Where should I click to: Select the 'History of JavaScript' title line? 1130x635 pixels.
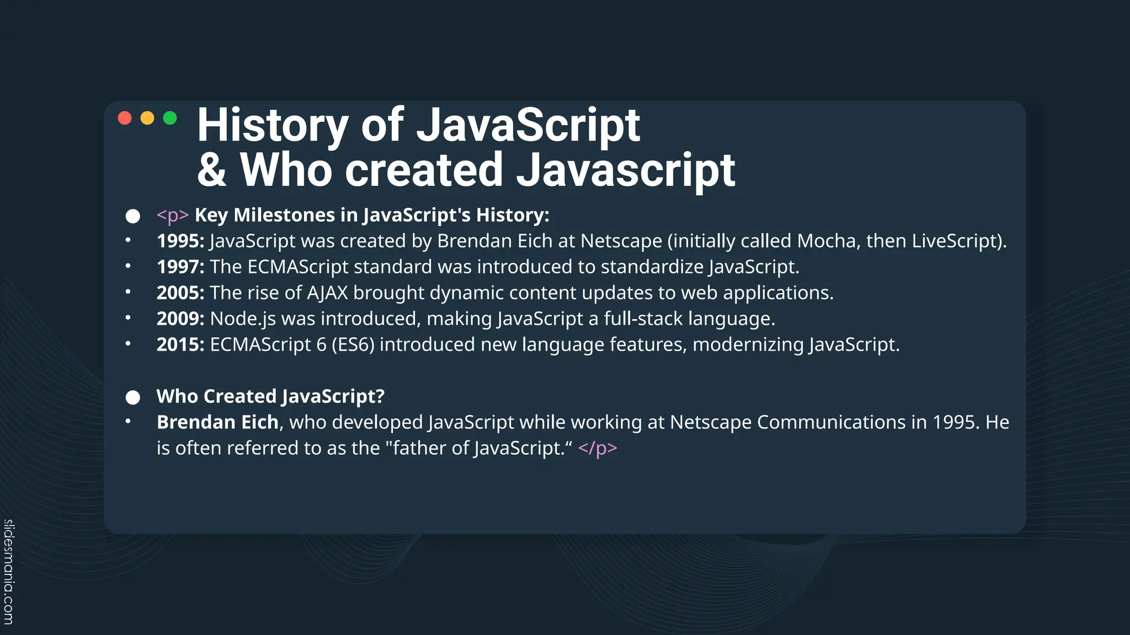coord(418,126)
